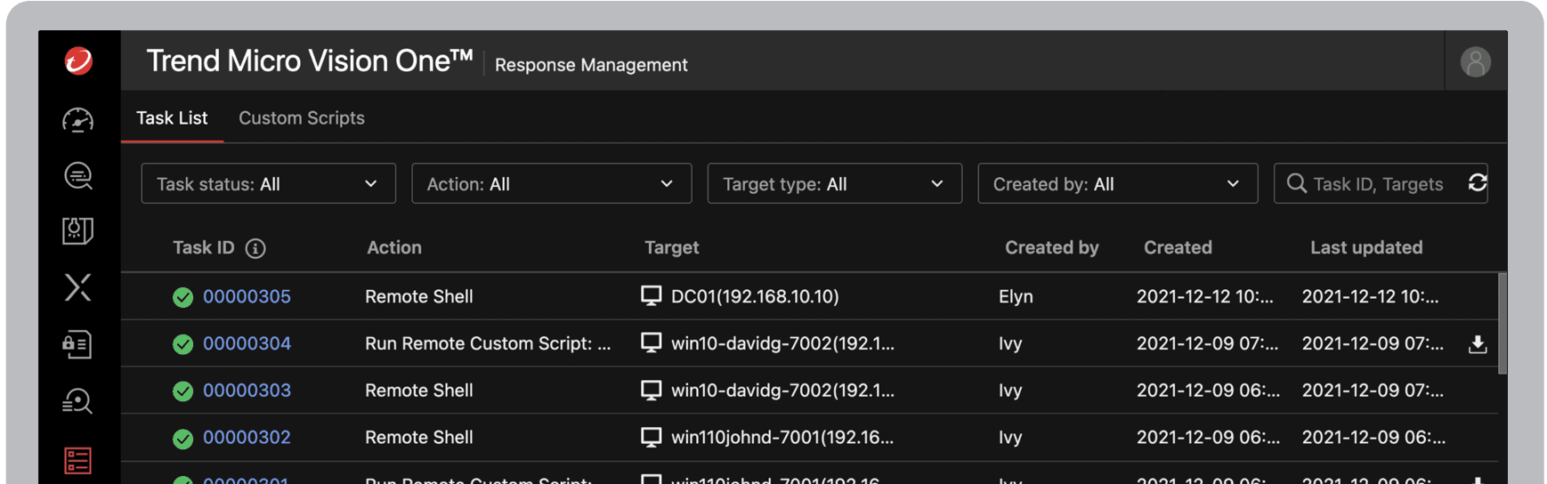Click the Created by column header
Image resolution: width=1547 pixels, height=484 pixels.
[x=1052, y=247]
